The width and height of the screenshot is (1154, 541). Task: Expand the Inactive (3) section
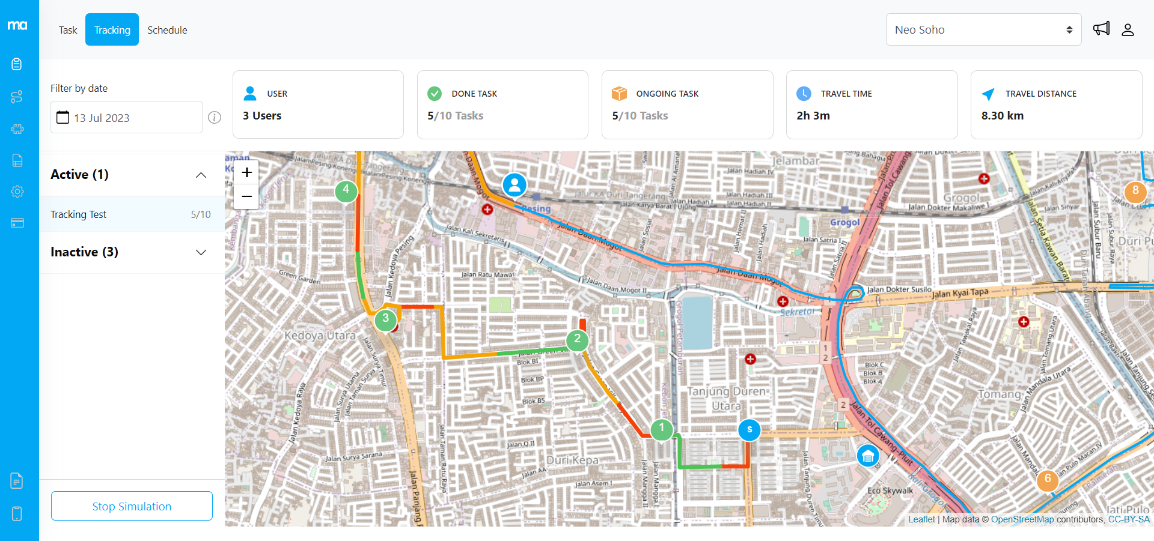click(x=201, y=252)
